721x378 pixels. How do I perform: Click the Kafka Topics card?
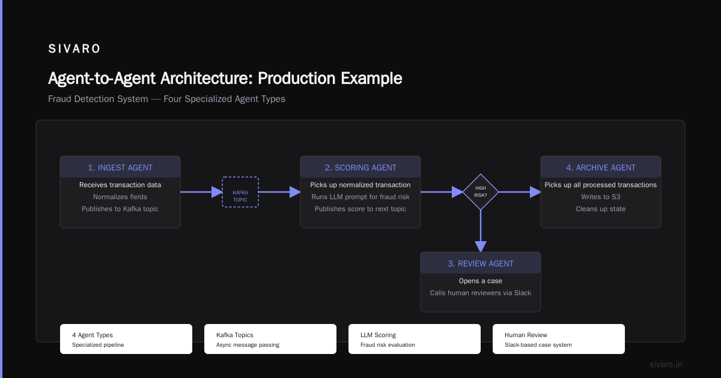270,339
